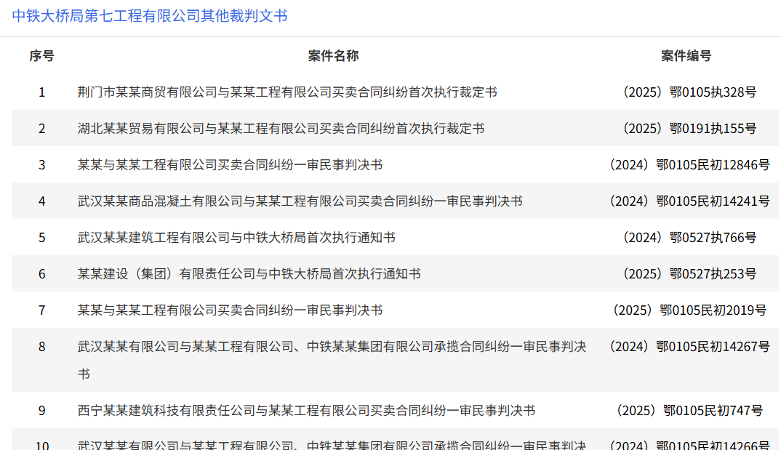Select the row 7 case name 某某与某某工程有限公司买卖合同纠纷

tap(230, 310)
